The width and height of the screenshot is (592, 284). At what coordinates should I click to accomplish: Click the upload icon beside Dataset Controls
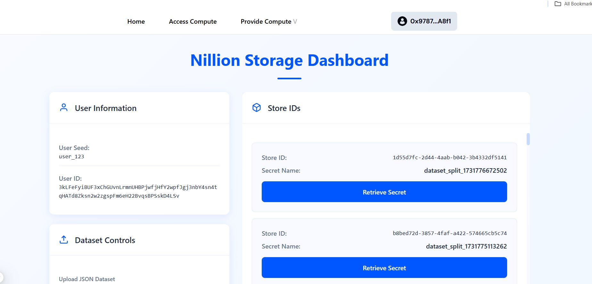pos(64,240)
